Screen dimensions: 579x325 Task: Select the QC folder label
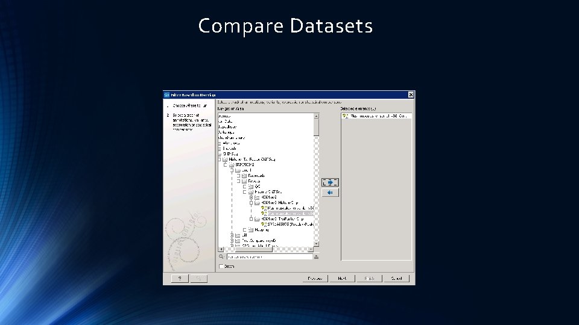tap(258, 187)
